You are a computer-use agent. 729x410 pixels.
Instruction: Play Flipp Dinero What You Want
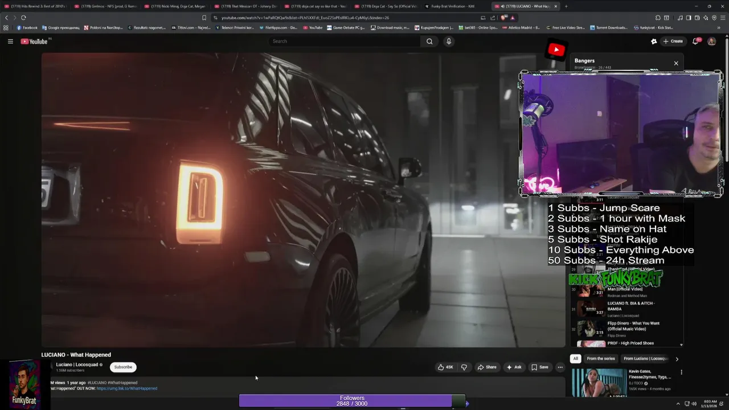625,329
